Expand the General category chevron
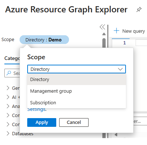Screen dimensions: 147x145 8,88
